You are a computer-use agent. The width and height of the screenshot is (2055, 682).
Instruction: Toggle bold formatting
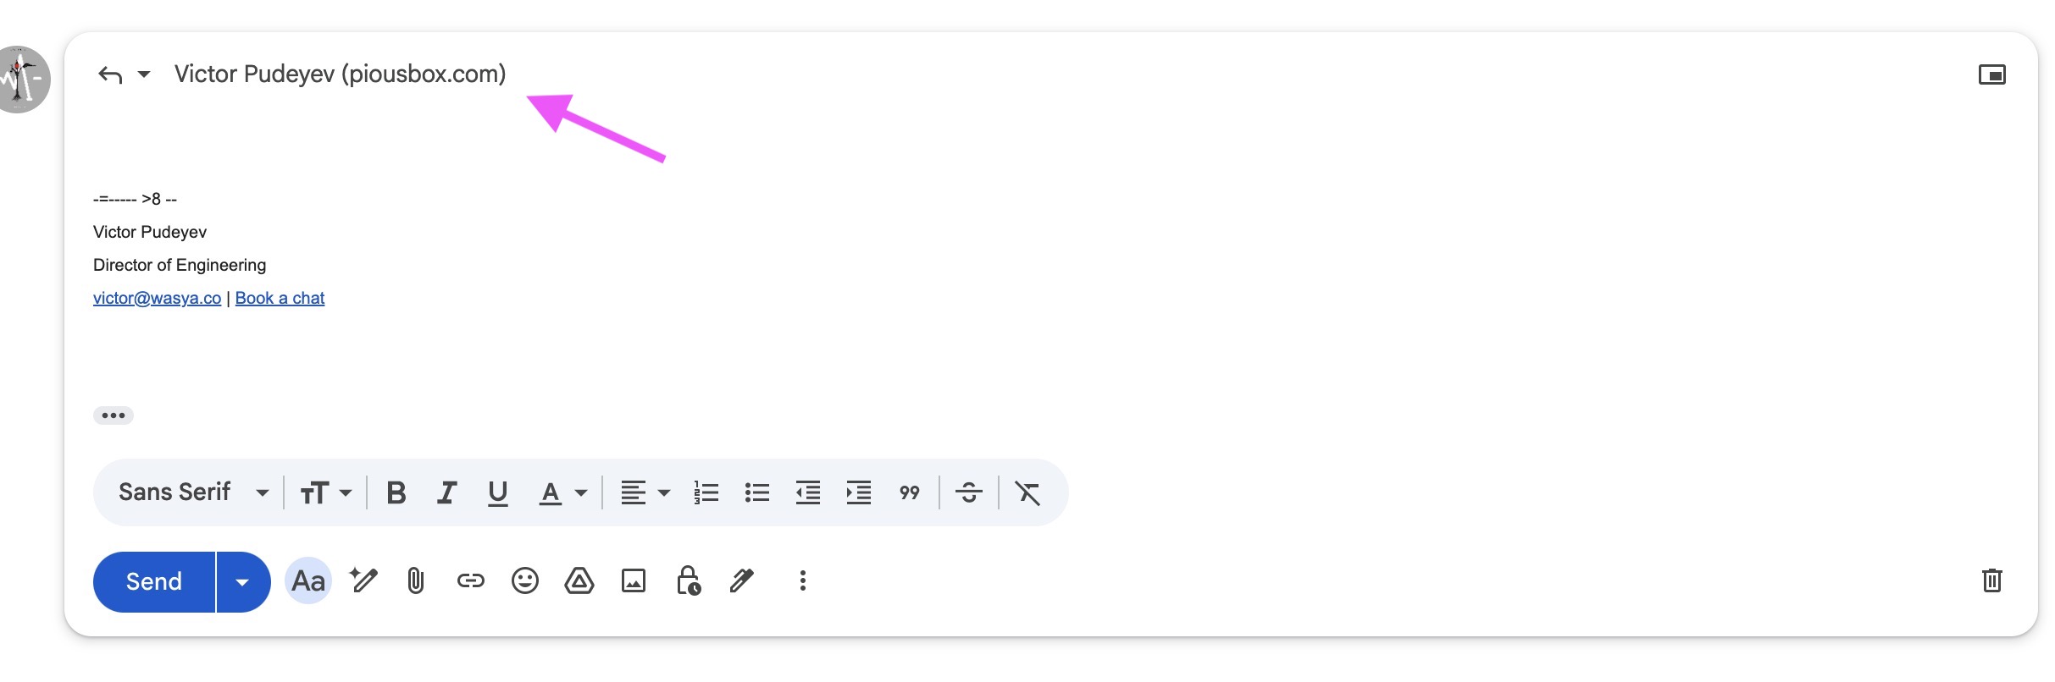[x=396, y=492]
